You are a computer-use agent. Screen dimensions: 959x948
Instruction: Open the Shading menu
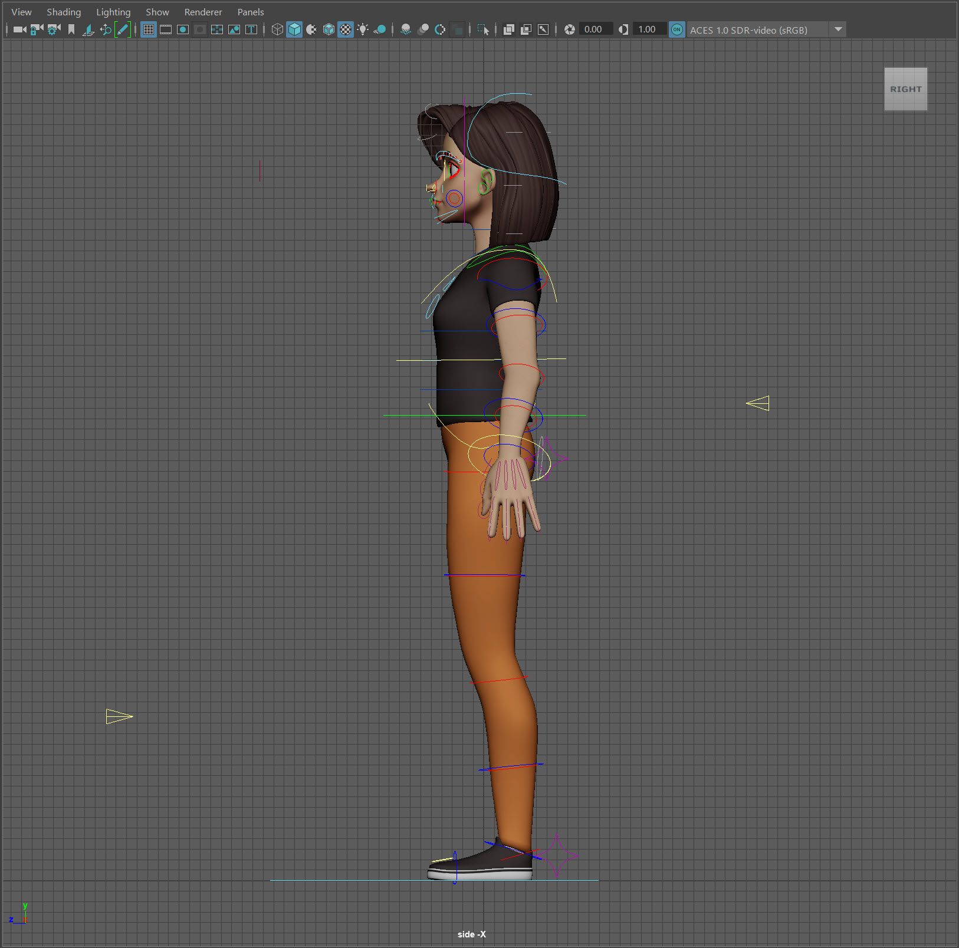coord(64,12)
